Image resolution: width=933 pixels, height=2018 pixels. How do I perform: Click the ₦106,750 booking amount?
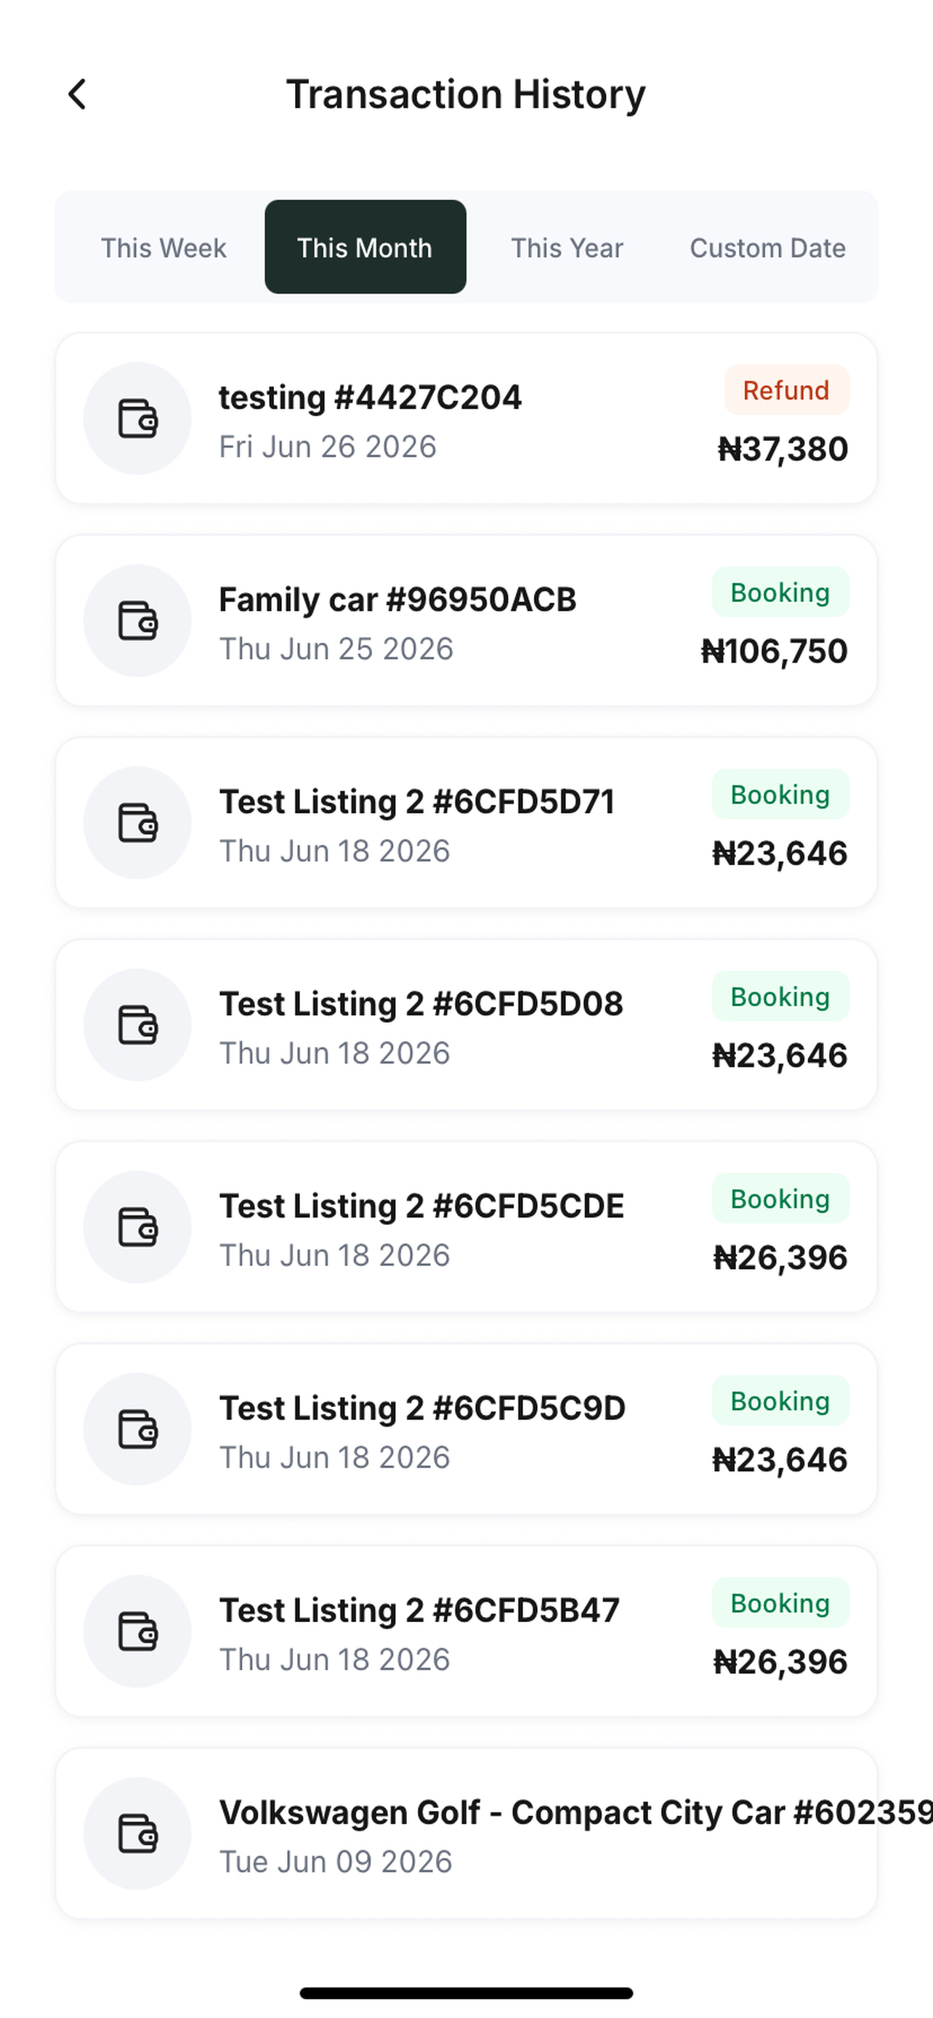(x=774, y=652)
